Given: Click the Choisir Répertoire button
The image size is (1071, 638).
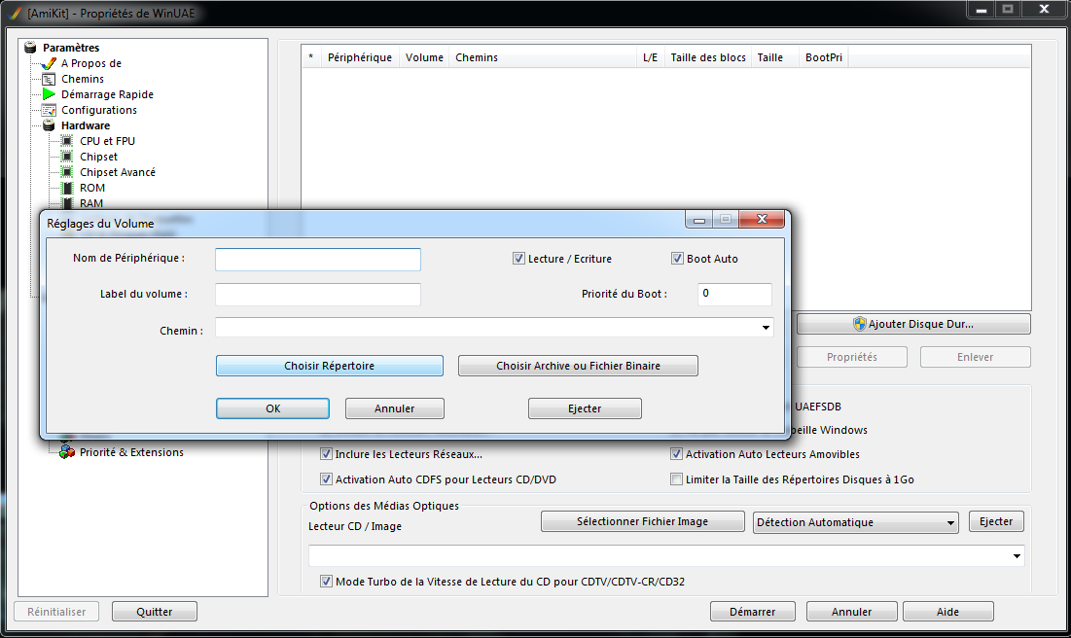Looking at the screenshot, I should 329,366.
